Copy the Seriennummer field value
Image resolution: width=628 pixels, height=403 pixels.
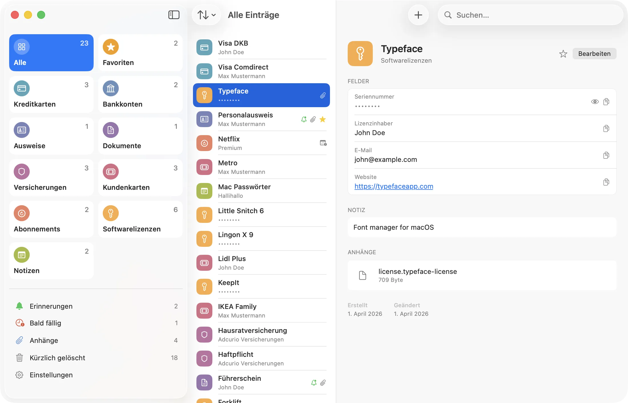click(x=606, y=102)
